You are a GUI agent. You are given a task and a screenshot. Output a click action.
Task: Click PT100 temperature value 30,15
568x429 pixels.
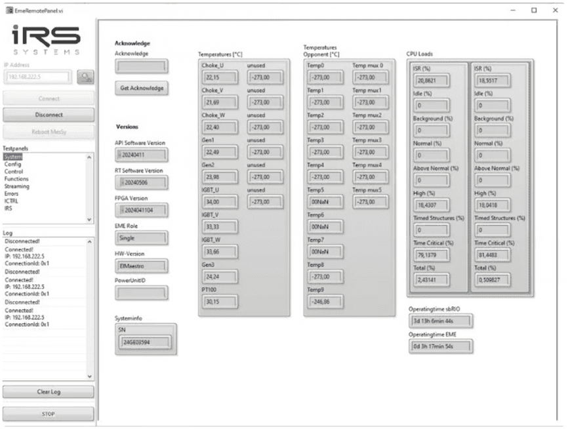click(220, 302)
